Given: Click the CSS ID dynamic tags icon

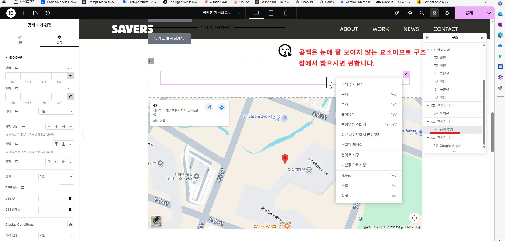Looking at the screenshot, I should [70, 199].
